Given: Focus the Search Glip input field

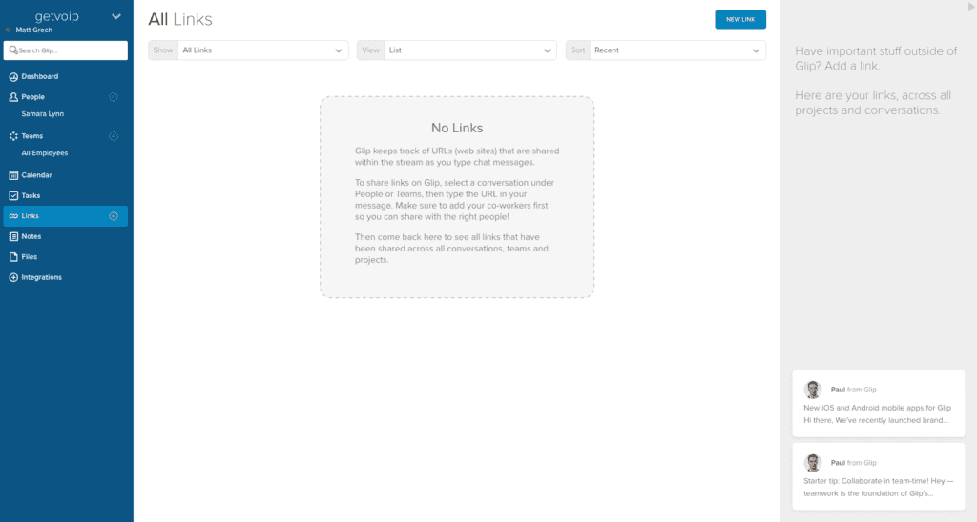Looking at the screenshot, I should pyautogui.click(x=66, y=50).
